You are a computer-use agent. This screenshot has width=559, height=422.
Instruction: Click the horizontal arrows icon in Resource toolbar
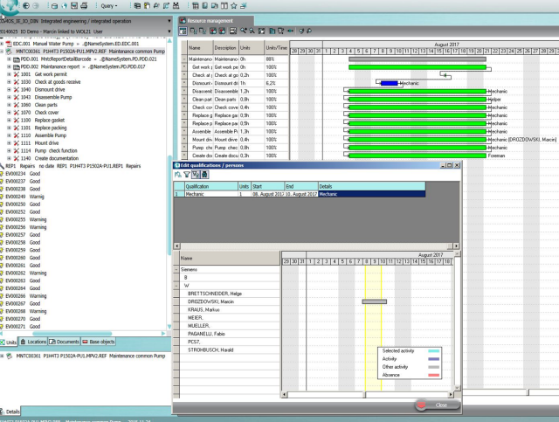(291, 31)
